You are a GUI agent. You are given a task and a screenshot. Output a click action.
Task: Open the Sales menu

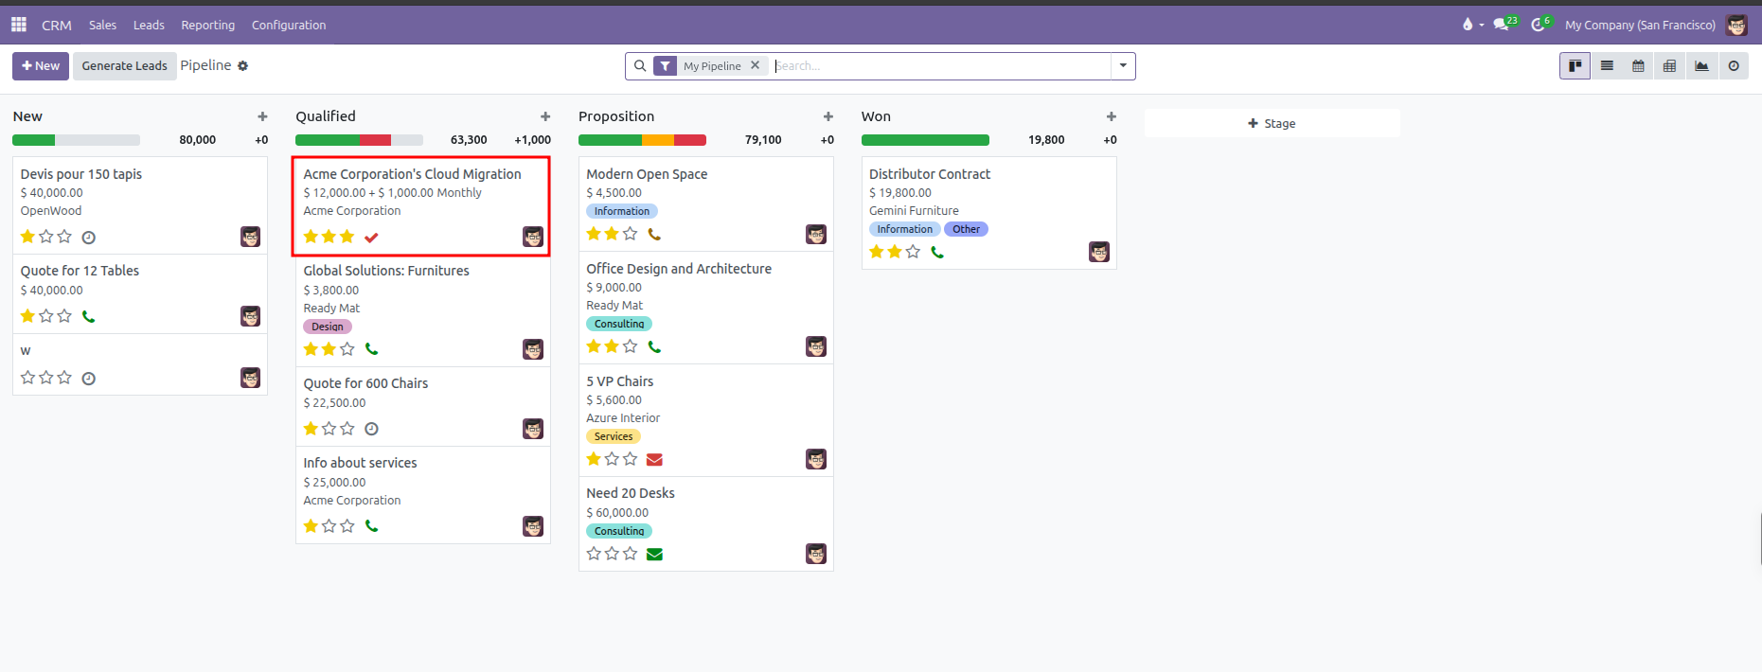[102, 25]
